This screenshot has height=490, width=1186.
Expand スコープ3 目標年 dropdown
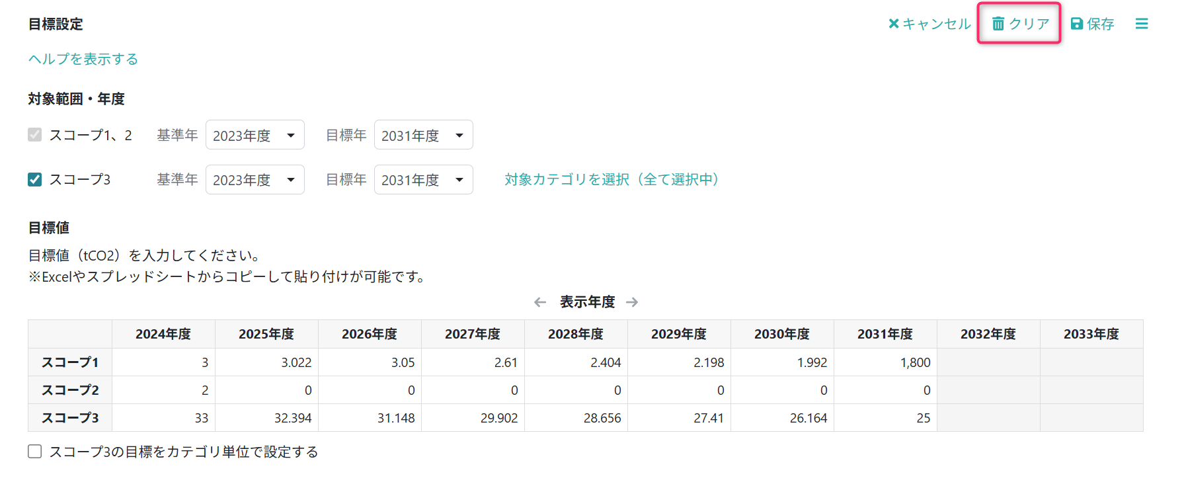423,180
